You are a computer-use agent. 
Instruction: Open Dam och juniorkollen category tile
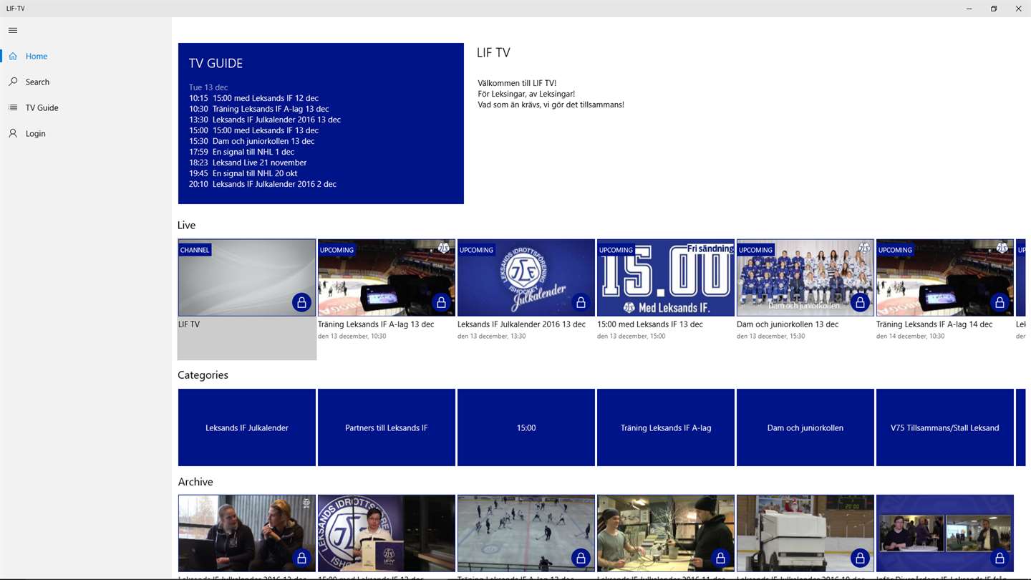(x=805, y=427)
